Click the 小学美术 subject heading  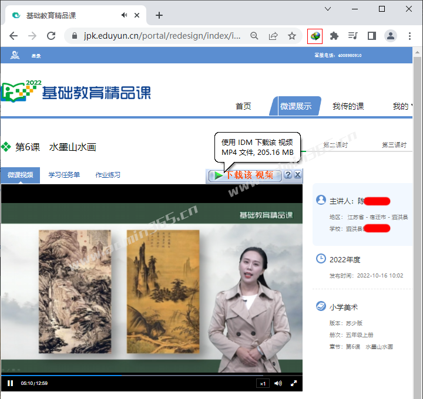tap(344, 307)
